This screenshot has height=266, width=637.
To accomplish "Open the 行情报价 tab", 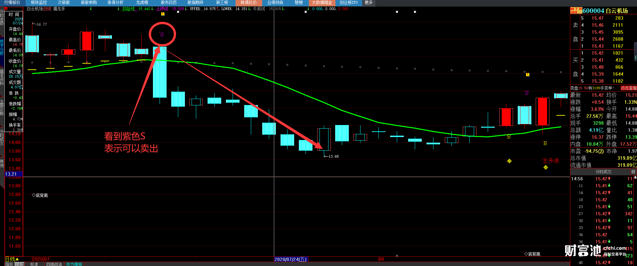I will [12, 3].
